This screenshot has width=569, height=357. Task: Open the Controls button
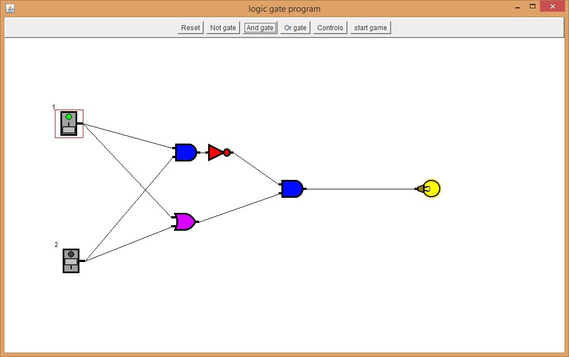[x=330, y=28]
